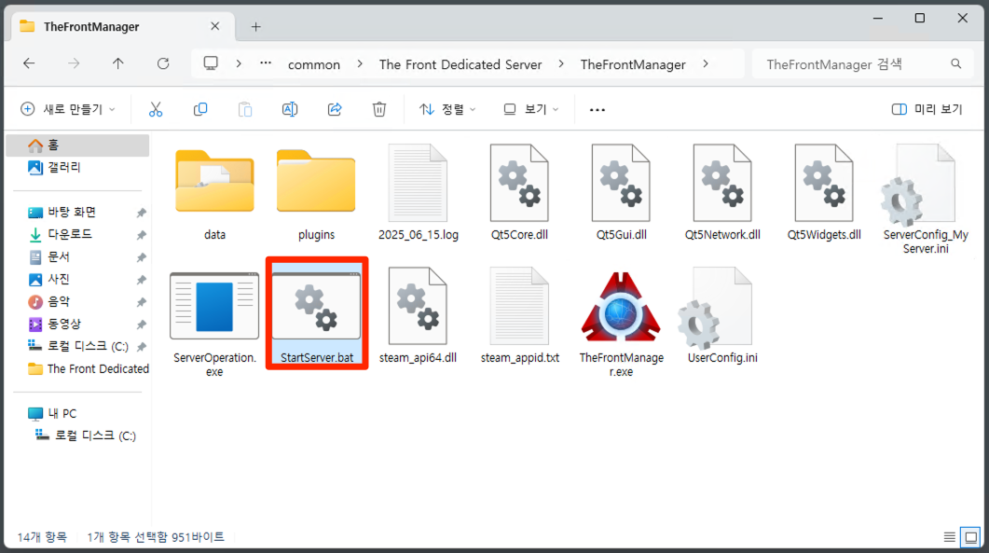
Task: Open a new tab with plus button
Action: [x=255, y=26]
